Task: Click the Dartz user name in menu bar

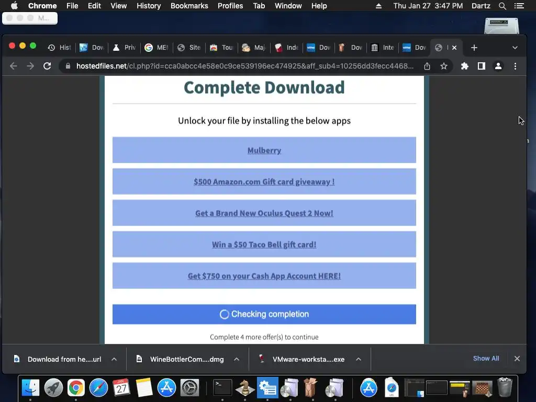Action: 481,6
